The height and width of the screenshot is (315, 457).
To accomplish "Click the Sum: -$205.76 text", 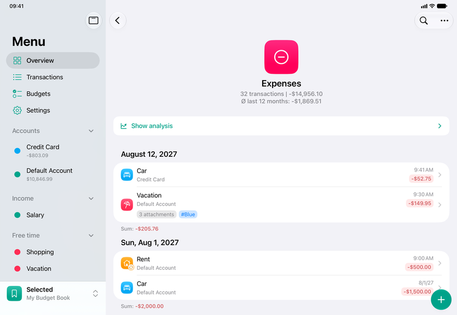I will (139, 229).
